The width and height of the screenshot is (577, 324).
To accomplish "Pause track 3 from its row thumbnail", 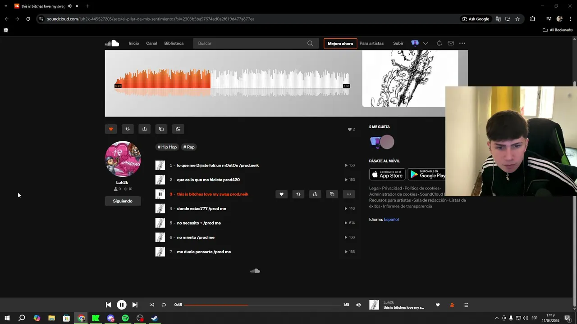I will 160,194.
